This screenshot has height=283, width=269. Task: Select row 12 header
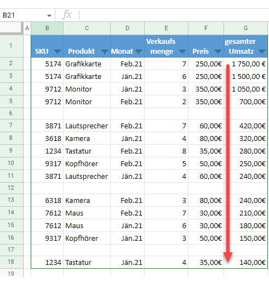point(11,188)
